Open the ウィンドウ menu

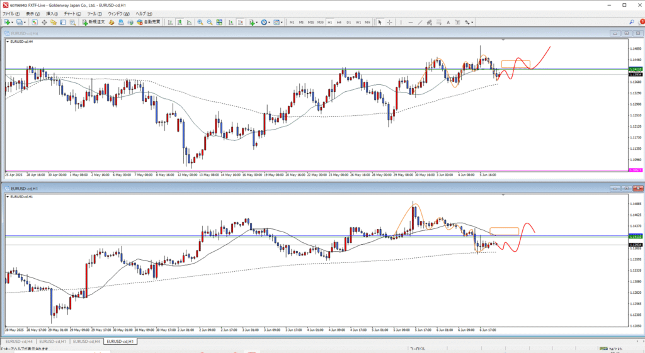click(x=118, y=14)
